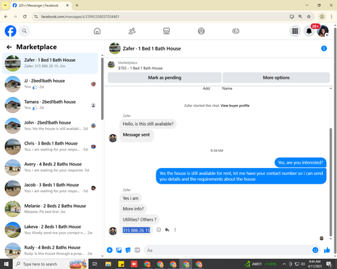Click the 'Hello, is this still available?' message
Screen dimensions: 337x269
click(148, 124)
